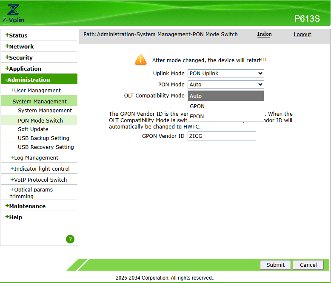Open the green help question-mark icon

(x=70, y=239)
